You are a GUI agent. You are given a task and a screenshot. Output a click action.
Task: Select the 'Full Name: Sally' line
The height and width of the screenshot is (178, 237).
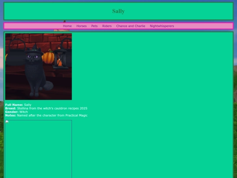(x=18, y=105)
